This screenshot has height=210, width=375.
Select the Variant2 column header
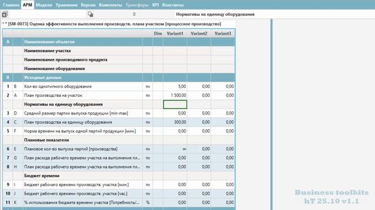click(199, 34)
